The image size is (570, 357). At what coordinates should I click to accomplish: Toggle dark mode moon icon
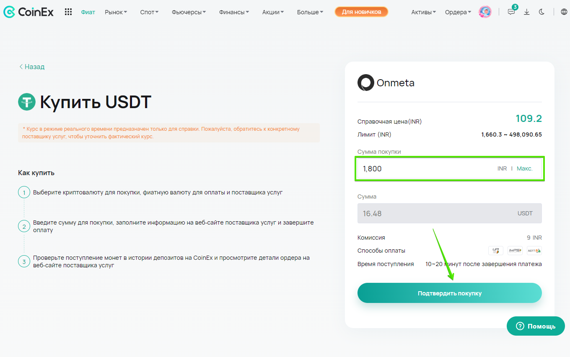(541, 12)
